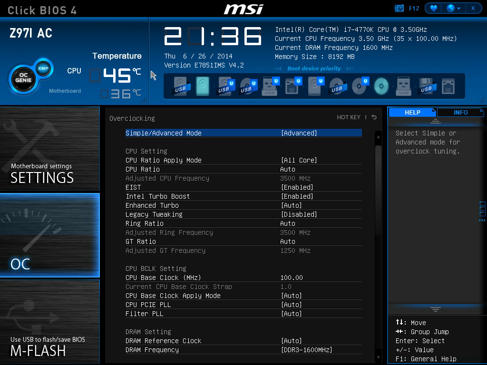Select the UEFI CD/DVD boot icon without USB banner
The image size is (487, 365).
click(x=360, y=86)
